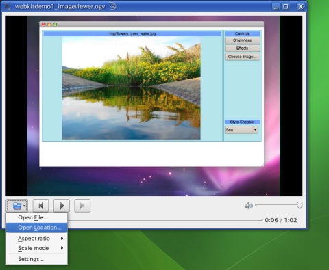Click the X11 window menu icon
This screenshot has width=329, height=270.
tap(7, 6)
